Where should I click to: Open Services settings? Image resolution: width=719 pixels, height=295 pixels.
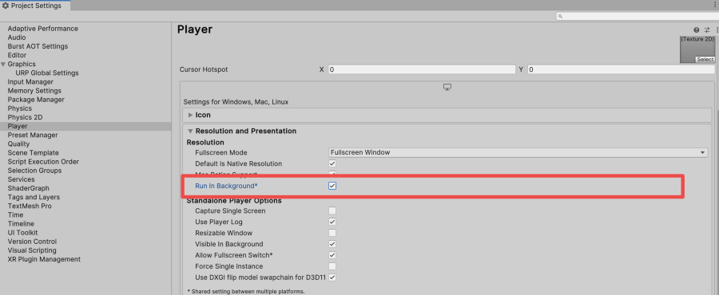[x=21, y=179]
